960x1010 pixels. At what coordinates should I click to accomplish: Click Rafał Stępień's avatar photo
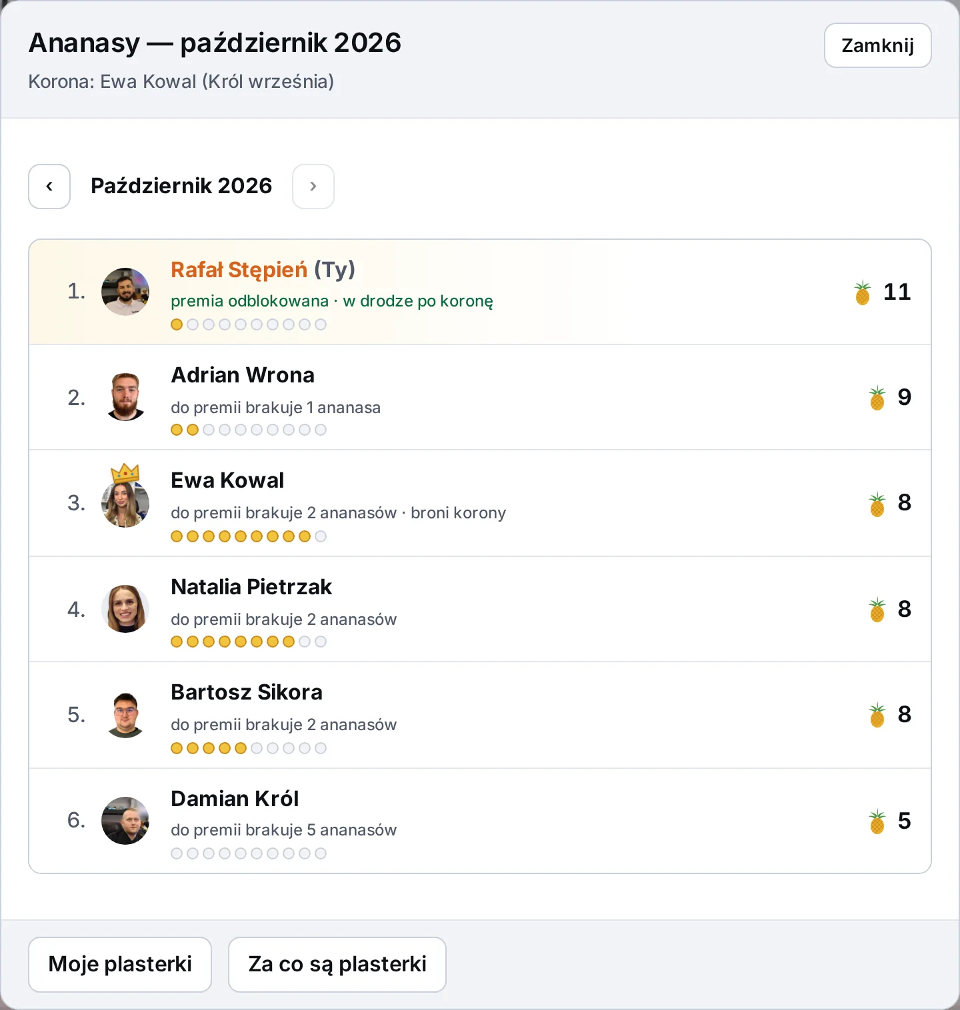(125, 292)
